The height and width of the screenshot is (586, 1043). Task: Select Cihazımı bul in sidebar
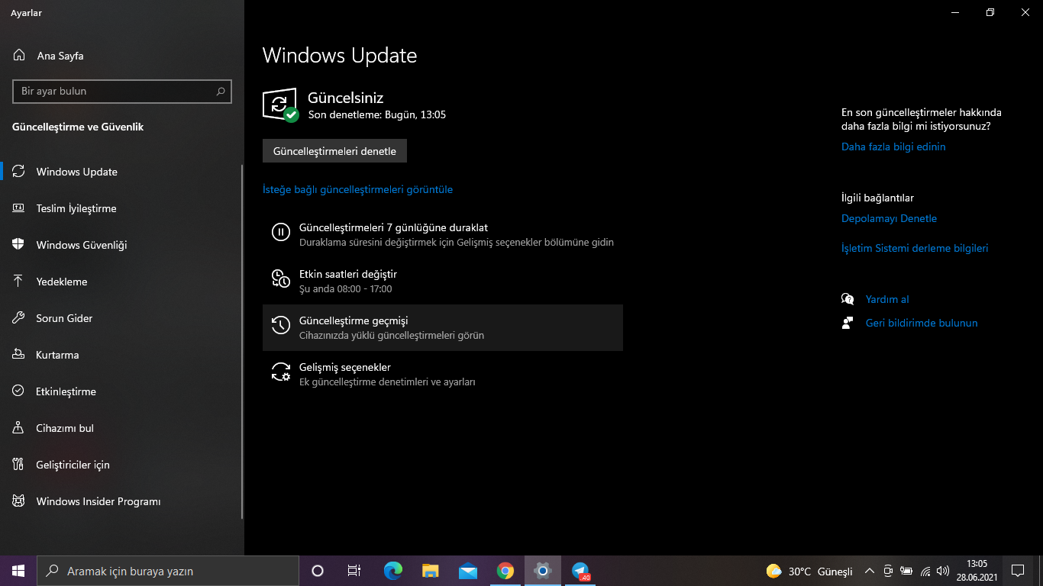pos(122,428)
